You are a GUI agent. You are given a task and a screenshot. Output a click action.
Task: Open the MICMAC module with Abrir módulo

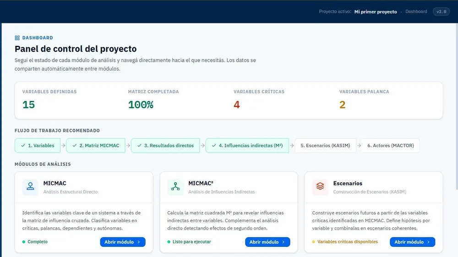coord(123,242)
